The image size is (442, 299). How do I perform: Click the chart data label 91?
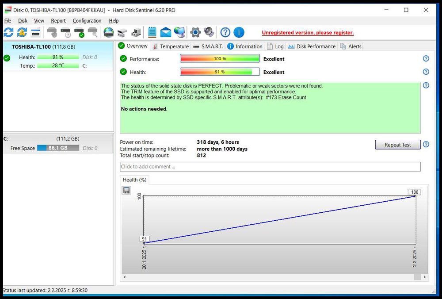point(145,239)
